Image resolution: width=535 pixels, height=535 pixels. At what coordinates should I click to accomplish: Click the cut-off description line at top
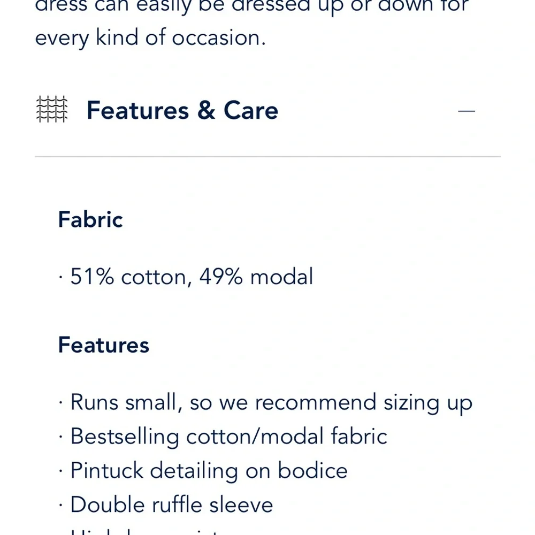(x=251, y=6)
